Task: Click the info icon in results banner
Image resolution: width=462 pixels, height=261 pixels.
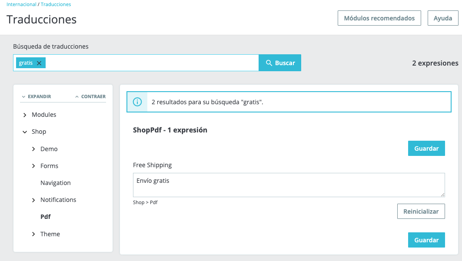Action: pyautogui.click(x=137, y=102)
